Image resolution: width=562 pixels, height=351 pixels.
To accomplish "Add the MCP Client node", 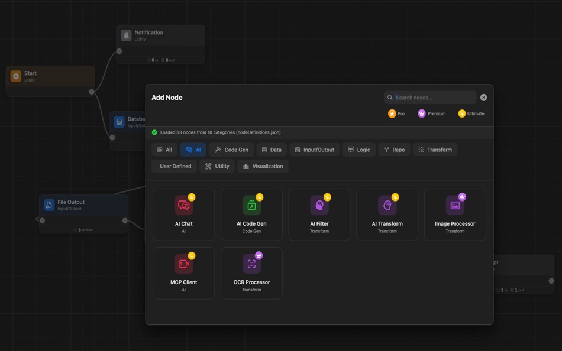I will (183, 273).
